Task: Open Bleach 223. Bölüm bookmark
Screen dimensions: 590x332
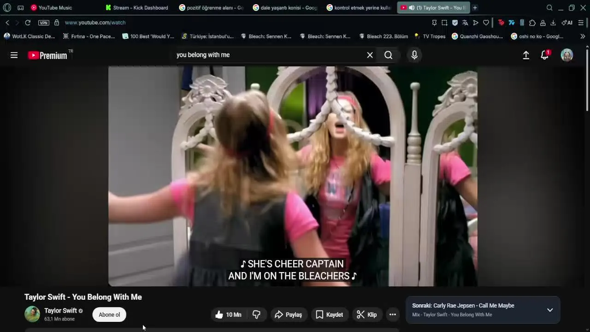Action: [x=383, y=36]
